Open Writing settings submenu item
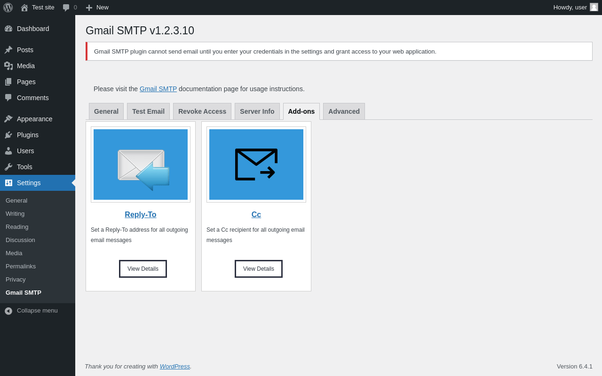602x376 pixels. [38, 214]
